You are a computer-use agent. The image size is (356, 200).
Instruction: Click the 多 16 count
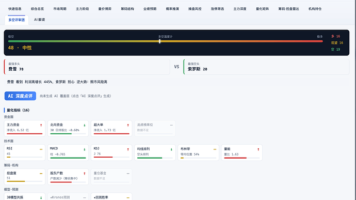pos(335,36)
